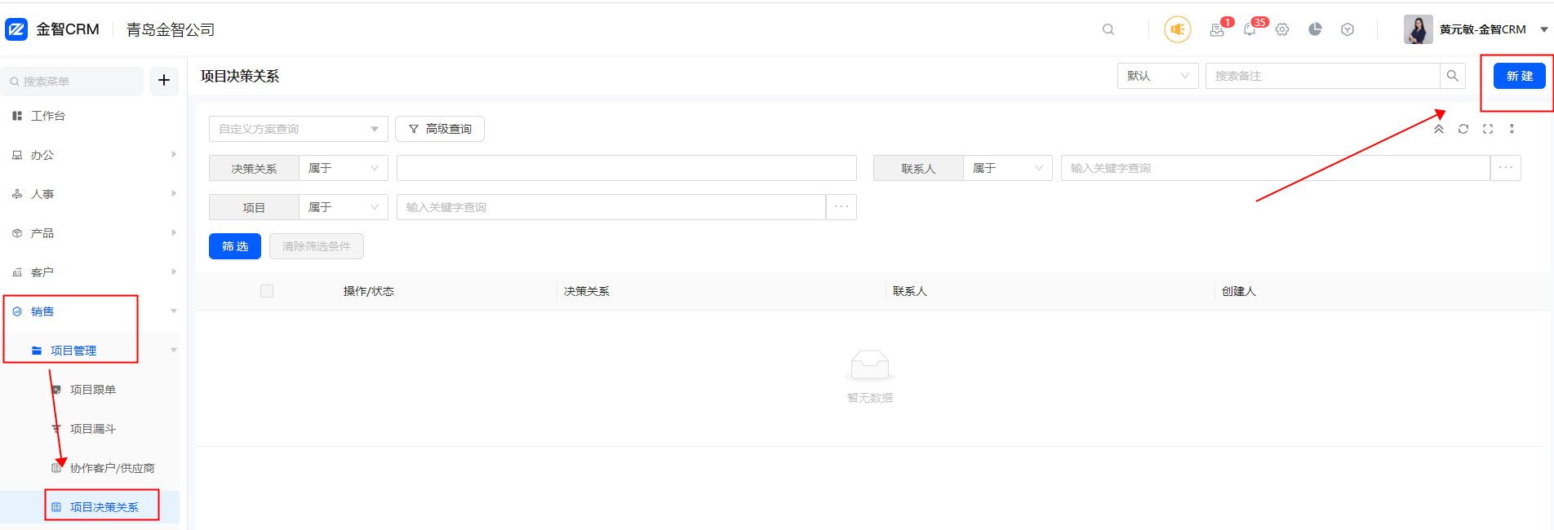Expand the 产品 menu arrow
This screenshot has width=1554, height=530.
(173, 232)
